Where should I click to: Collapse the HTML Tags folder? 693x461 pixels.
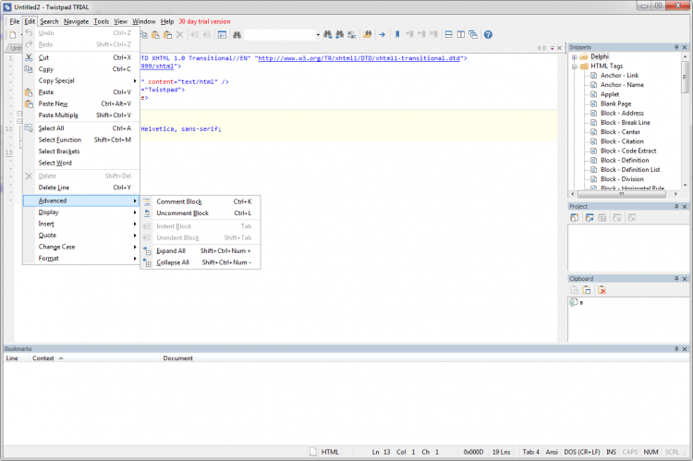[x=575, y=66]
